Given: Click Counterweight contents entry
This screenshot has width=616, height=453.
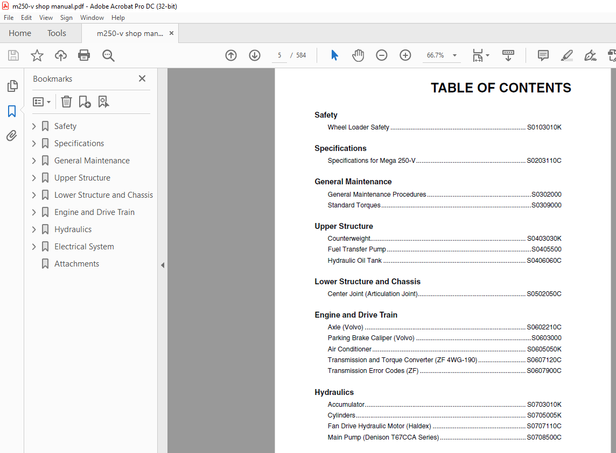Looking at the screenshot, I should point(444,239).
